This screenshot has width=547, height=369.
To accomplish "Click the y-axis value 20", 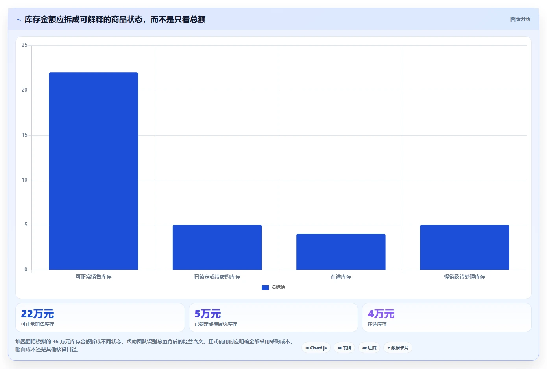I will click(x=24, y=90).
